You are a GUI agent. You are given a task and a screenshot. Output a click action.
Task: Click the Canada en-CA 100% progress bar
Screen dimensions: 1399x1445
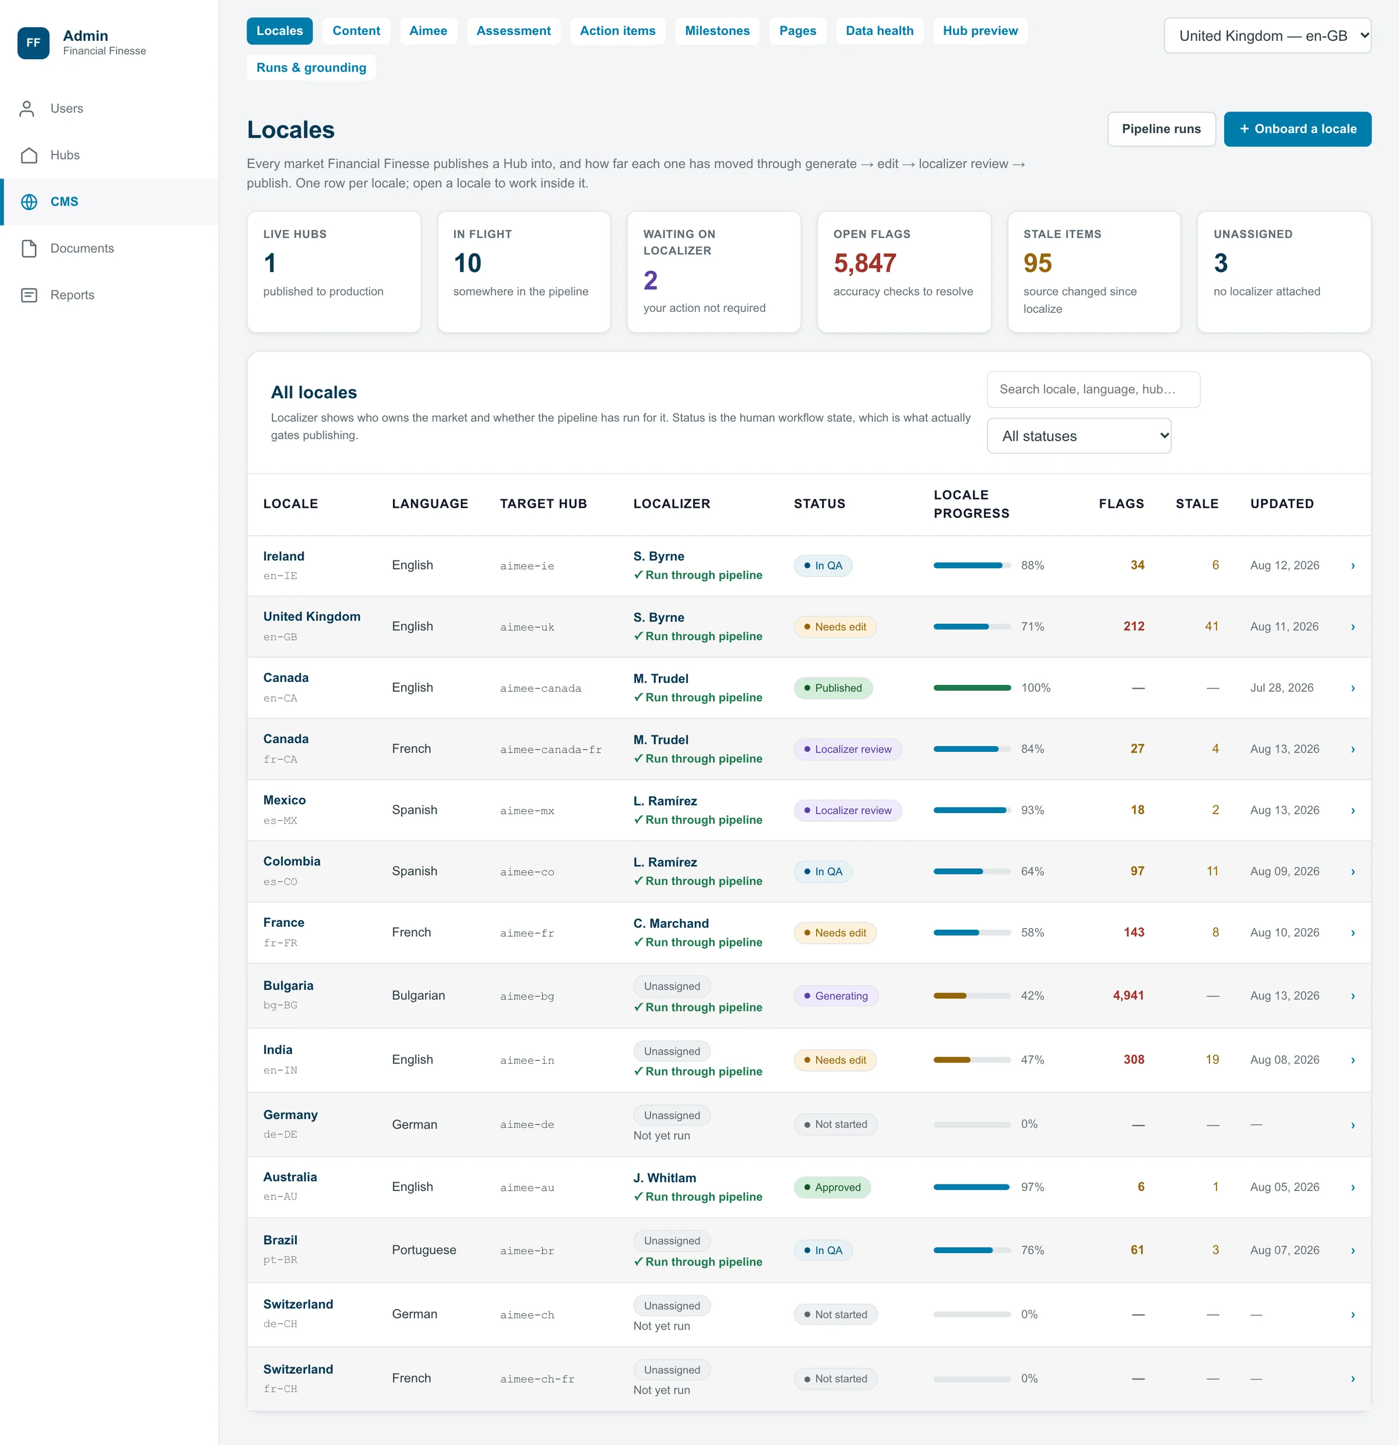click(x=972, y=688)
